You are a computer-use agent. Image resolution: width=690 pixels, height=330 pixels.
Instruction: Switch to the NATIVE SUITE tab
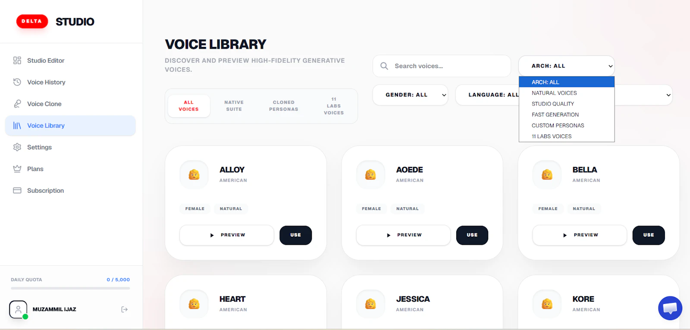click(234, 106)
